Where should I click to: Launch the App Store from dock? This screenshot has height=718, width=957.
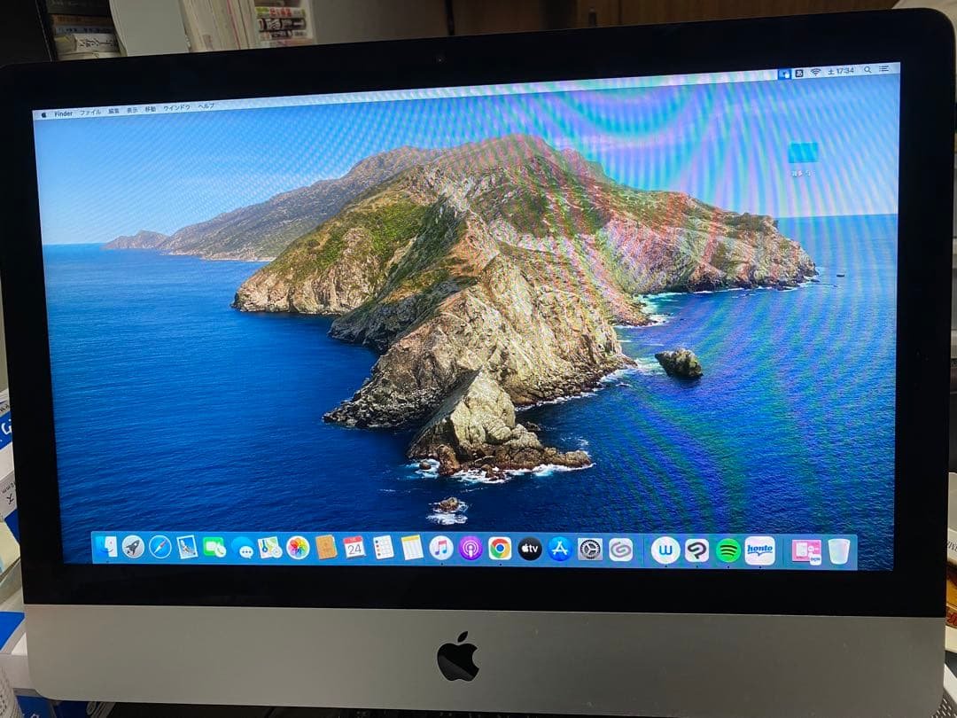coord(559,550)
